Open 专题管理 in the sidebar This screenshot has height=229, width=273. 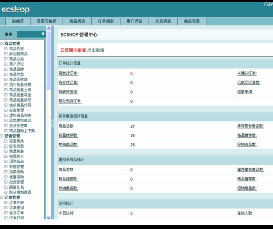click(x=16, y=167)
